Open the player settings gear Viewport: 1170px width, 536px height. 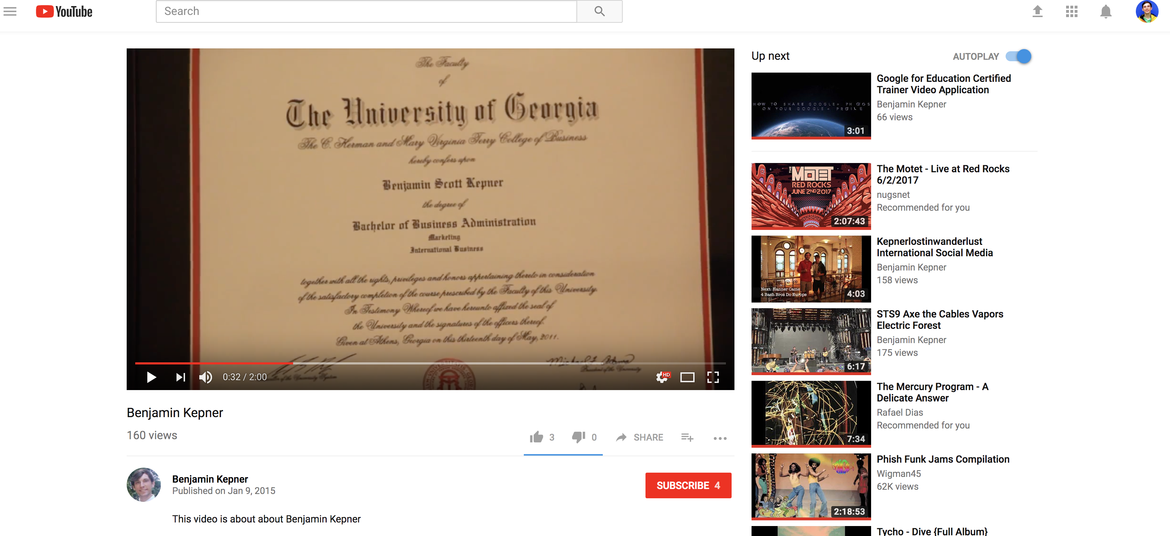tap(663, 377)
